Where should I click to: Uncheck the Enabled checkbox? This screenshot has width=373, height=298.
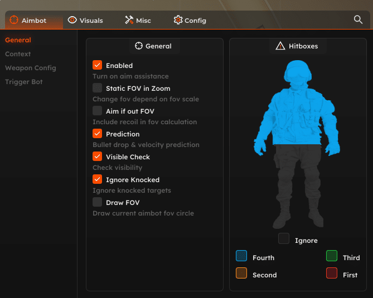click(x=98, y=65)
